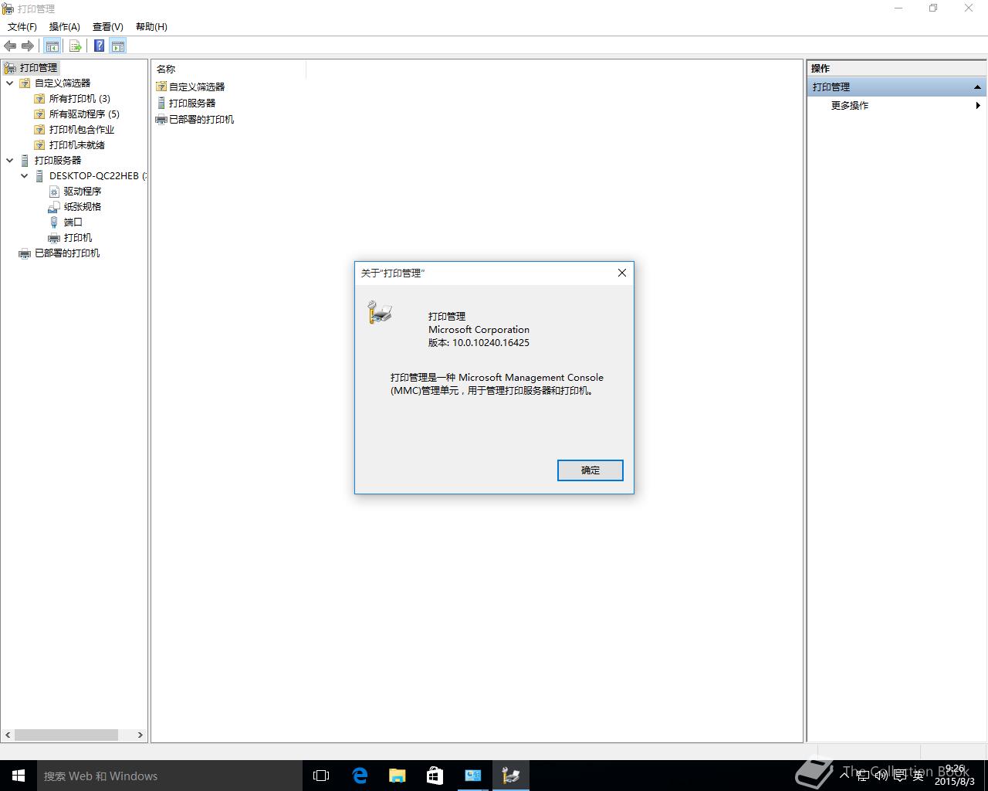Image resolution: width=988 pixels, height=791 pixels.
Task: Open the 文件(F) menu
Action: [x=22, y=26]
